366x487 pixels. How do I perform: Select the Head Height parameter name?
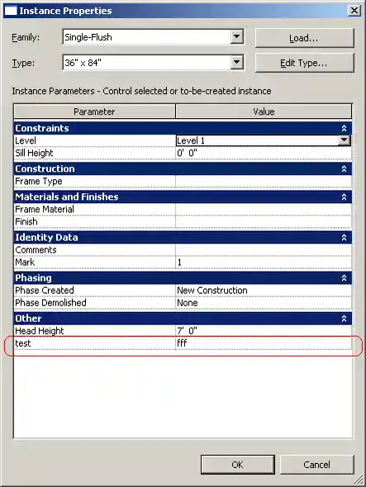40,331
